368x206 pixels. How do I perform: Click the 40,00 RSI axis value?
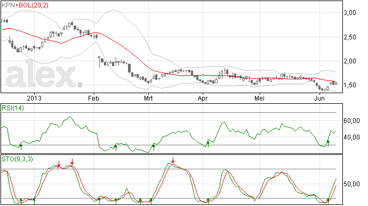pyautogui.click(x=352, y=137)
